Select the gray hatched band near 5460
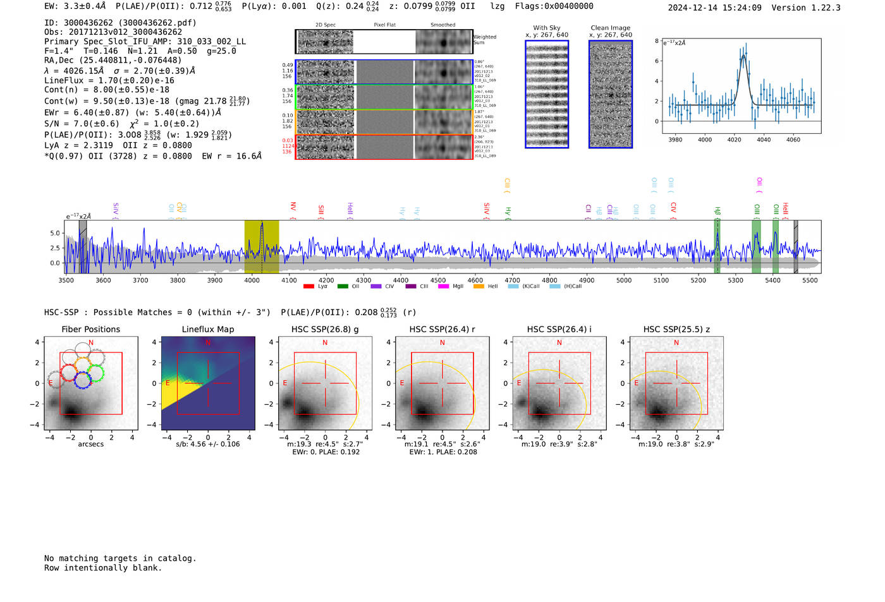This screenshot has width=885, height=602. (x=796, y=247)
